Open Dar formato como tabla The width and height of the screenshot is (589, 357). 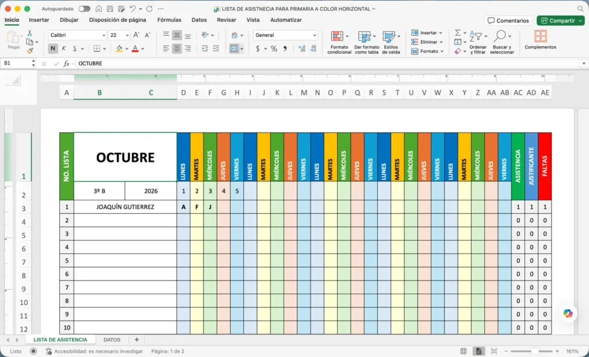[366, 42]
